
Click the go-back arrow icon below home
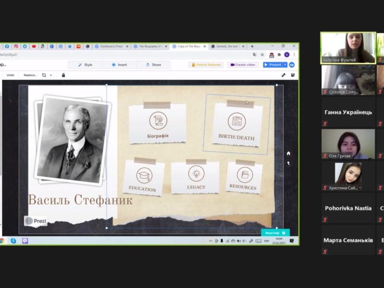[288, 163]
